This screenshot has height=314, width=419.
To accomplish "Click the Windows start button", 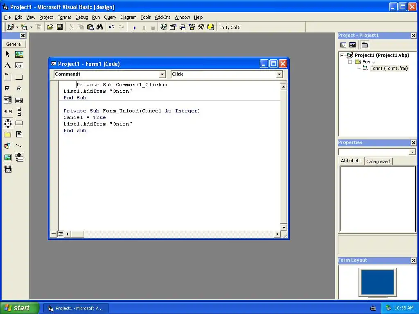I will [19, 308].
